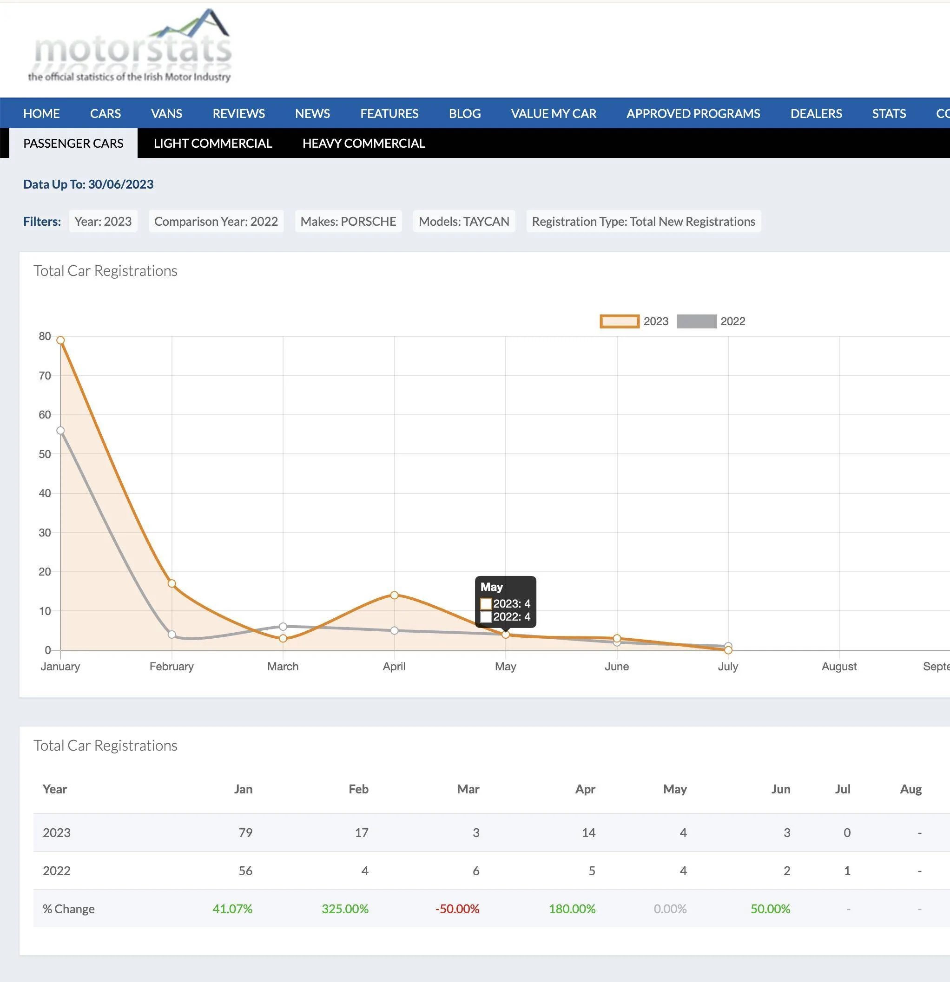Click the May column header in table
The height and width of the screenshot is (982, 950).
pyautogui.click(x=675, y=789)
